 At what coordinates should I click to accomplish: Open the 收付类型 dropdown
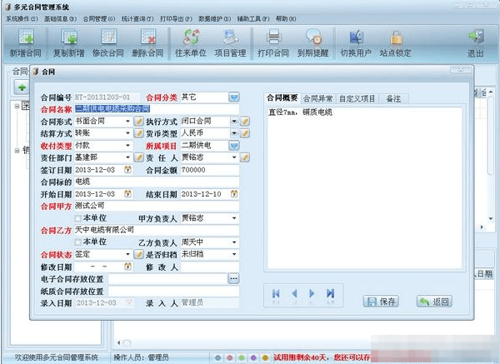click(x=127, y=145)
